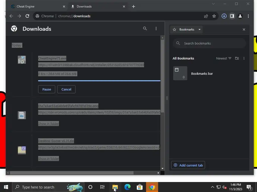257x192 pixels.
Task: Click the Chrome site info chip in address bar
Action: (x=45, y=16)
